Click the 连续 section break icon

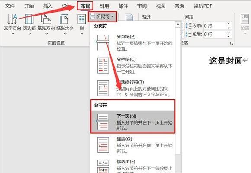tap(103, 145)
